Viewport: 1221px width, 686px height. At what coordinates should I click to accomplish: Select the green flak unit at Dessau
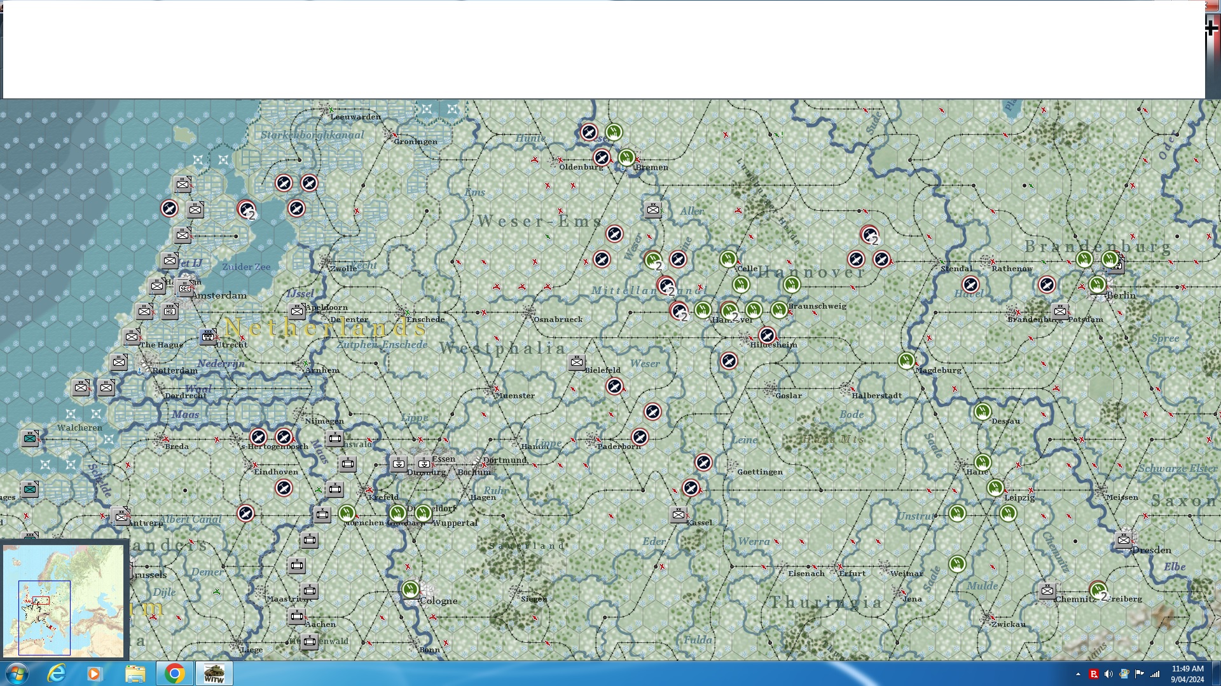tap(983, 412)
